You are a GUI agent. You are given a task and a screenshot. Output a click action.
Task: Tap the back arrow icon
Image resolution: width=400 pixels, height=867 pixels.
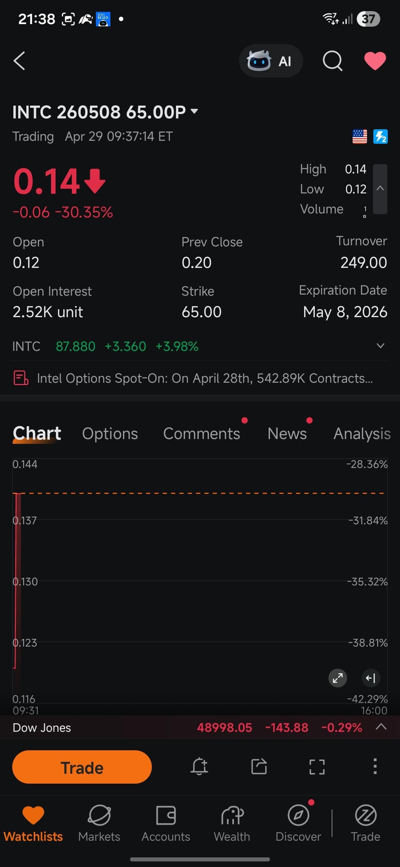click(x=19, y=61)
